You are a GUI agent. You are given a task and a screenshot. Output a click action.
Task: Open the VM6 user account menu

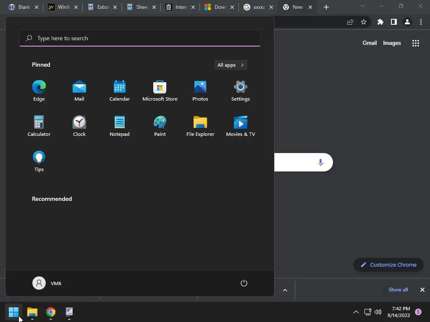(x=47, y=283)
